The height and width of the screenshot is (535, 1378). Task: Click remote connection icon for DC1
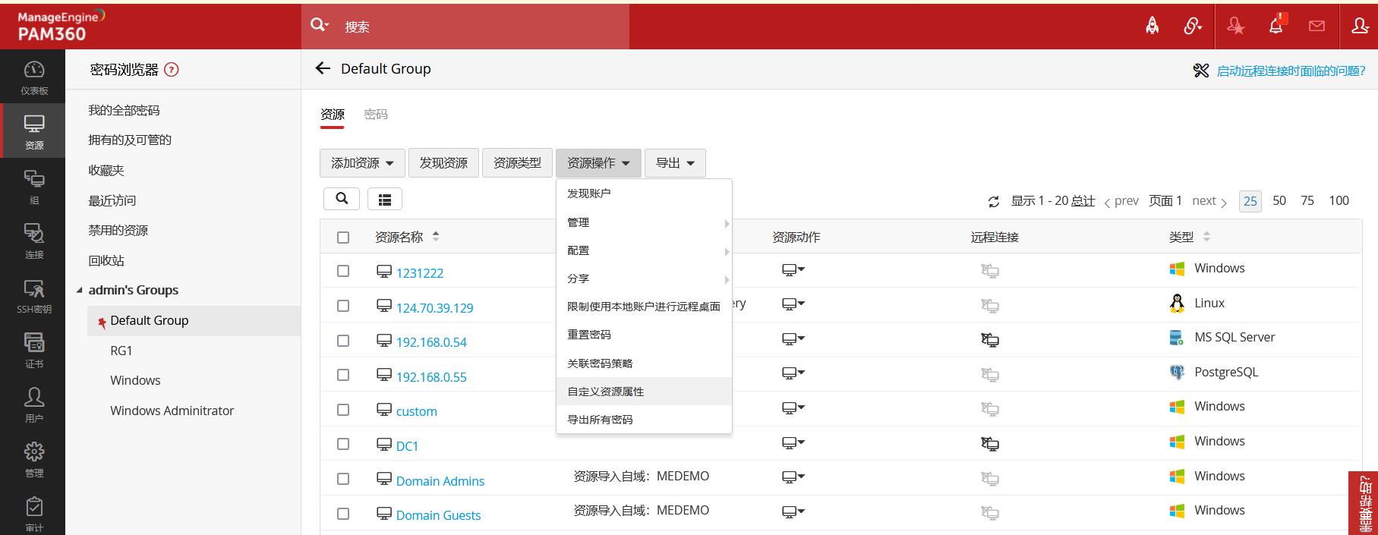tap(990, 444)
